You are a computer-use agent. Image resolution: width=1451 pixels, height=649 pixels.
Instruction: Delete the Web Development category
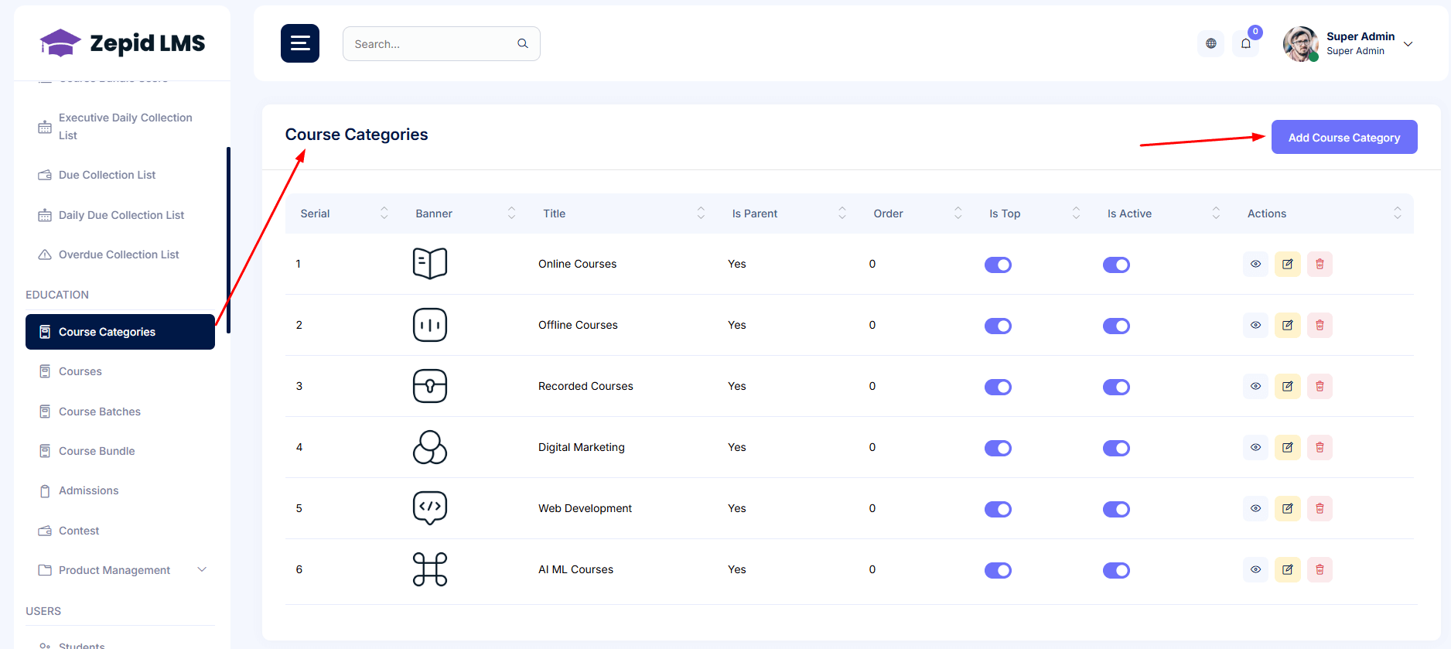tap(1320, 509)
